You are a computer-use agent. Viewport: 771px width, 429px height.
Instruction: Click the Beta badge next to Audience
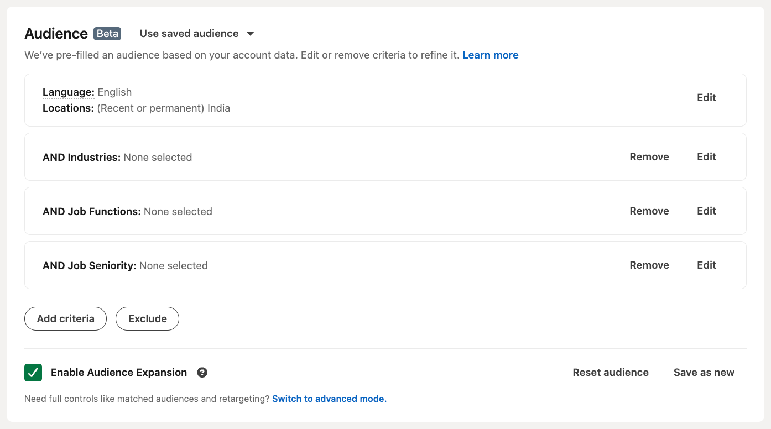(x=107, y=34)
